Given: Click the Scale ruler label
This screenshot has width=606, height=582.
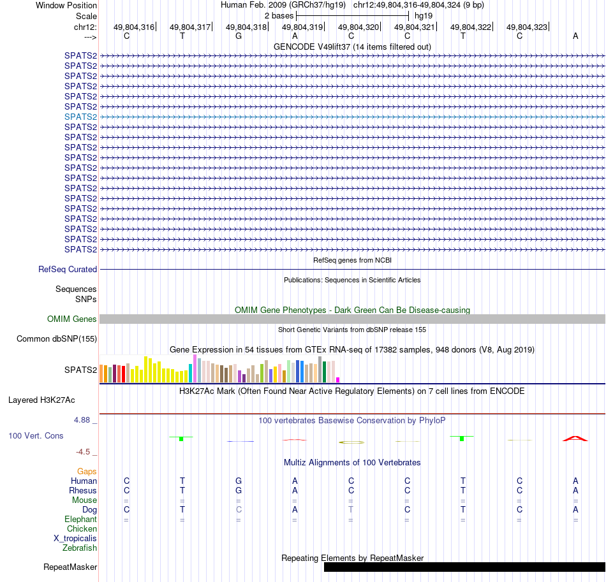Looking at the screenshot, I should click(86, 16).
